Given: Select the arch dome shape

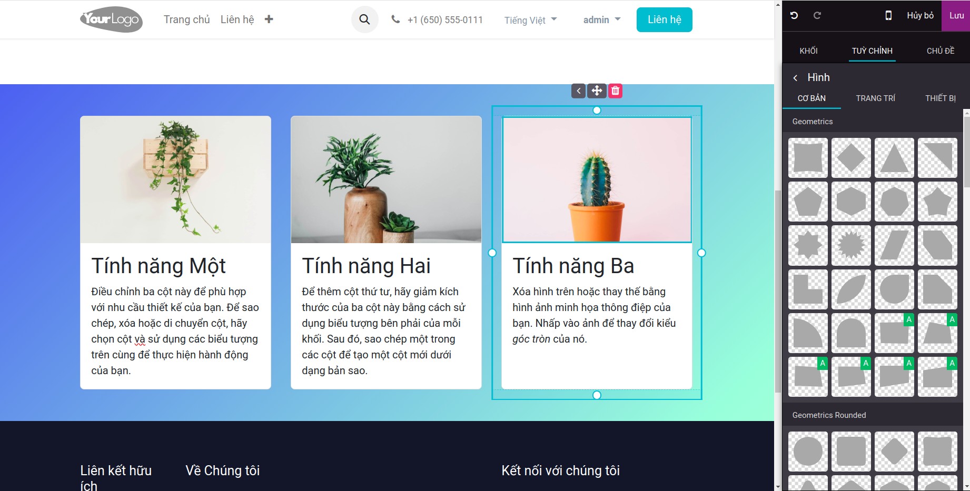Looking at the screenshot, I should [x=851, y=333].
